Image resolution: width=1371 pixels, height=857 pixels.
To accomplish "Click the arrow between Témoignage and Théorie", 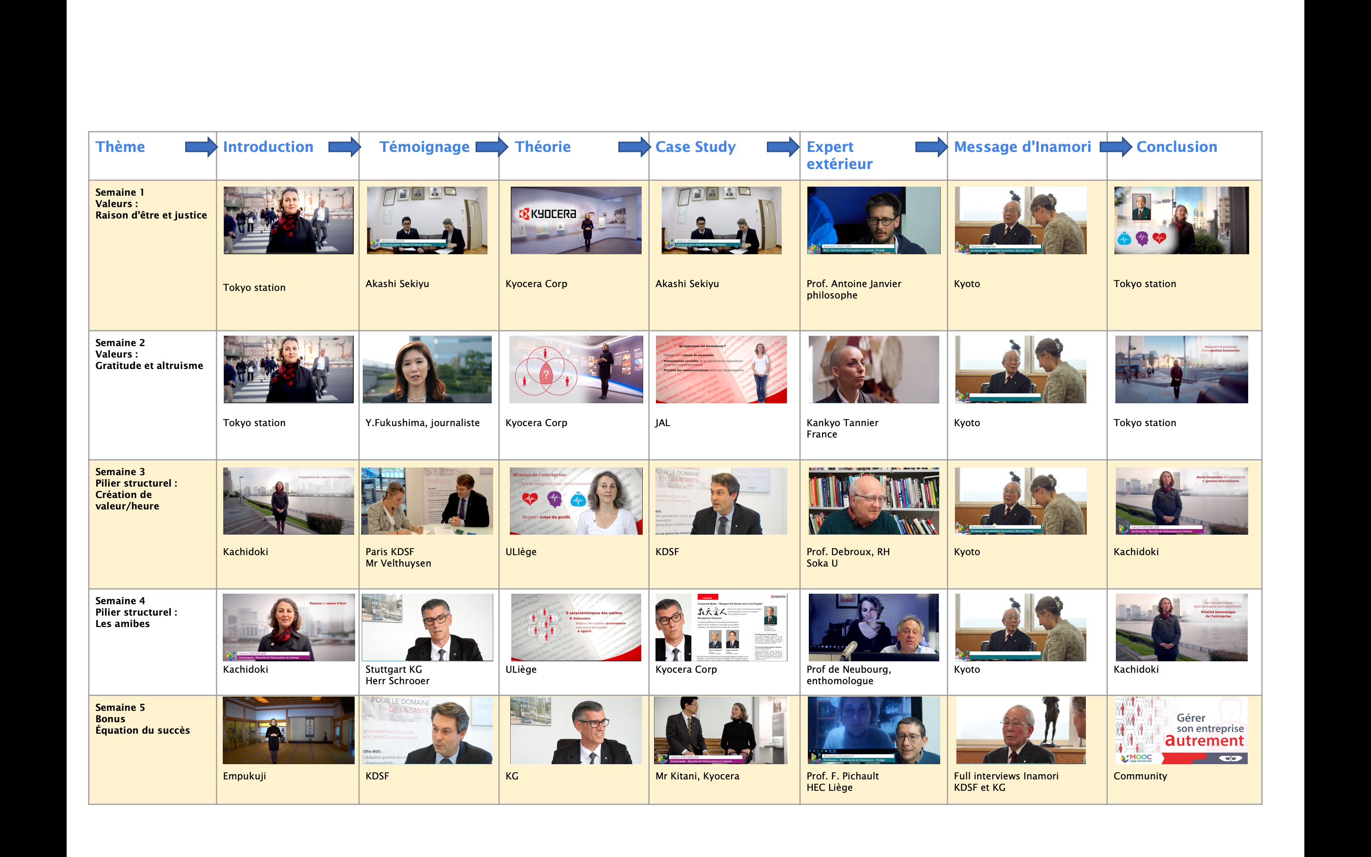I will [x=491, y=147].
